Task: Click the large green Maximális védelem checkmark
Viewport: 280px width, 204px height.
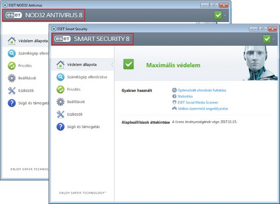Action: (130, 64)
